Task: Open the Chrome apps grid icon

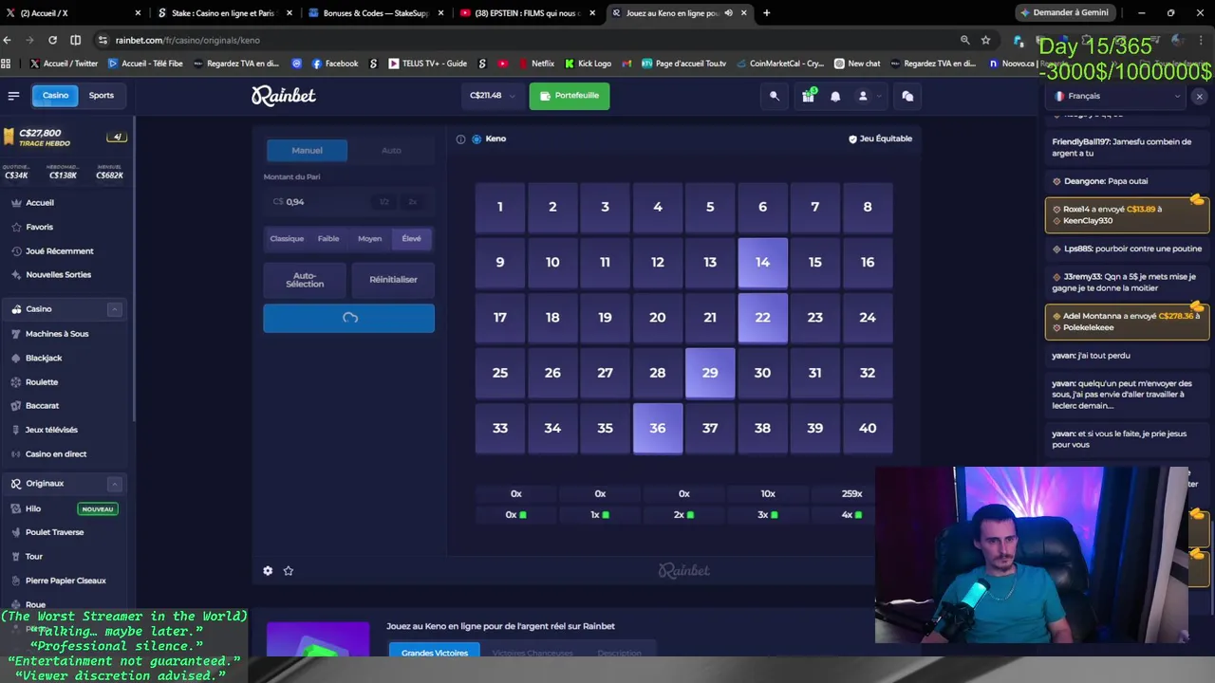Action: pyautogui.click(x=6, y=64)
